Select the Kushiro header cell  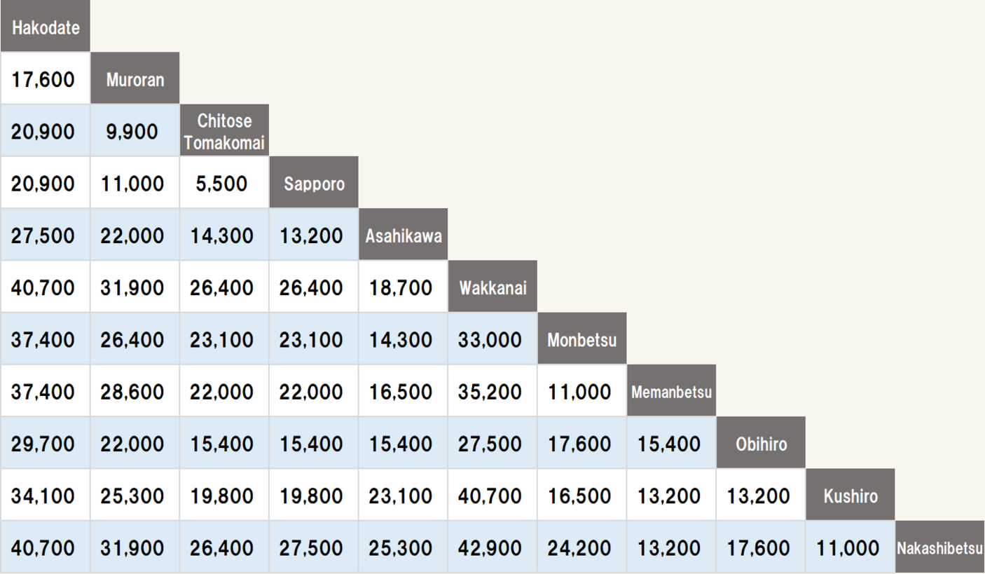(850, 496)
